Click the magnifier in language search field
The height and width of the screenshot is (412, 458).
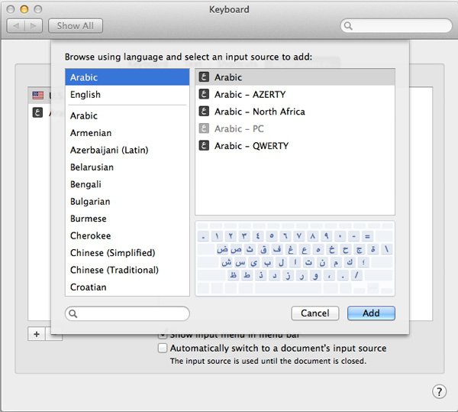[x=74, y=313]
